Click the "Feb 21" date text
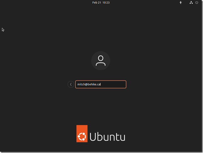The height and width of the screenshot is (153, 203). click(x=96, y=3)
